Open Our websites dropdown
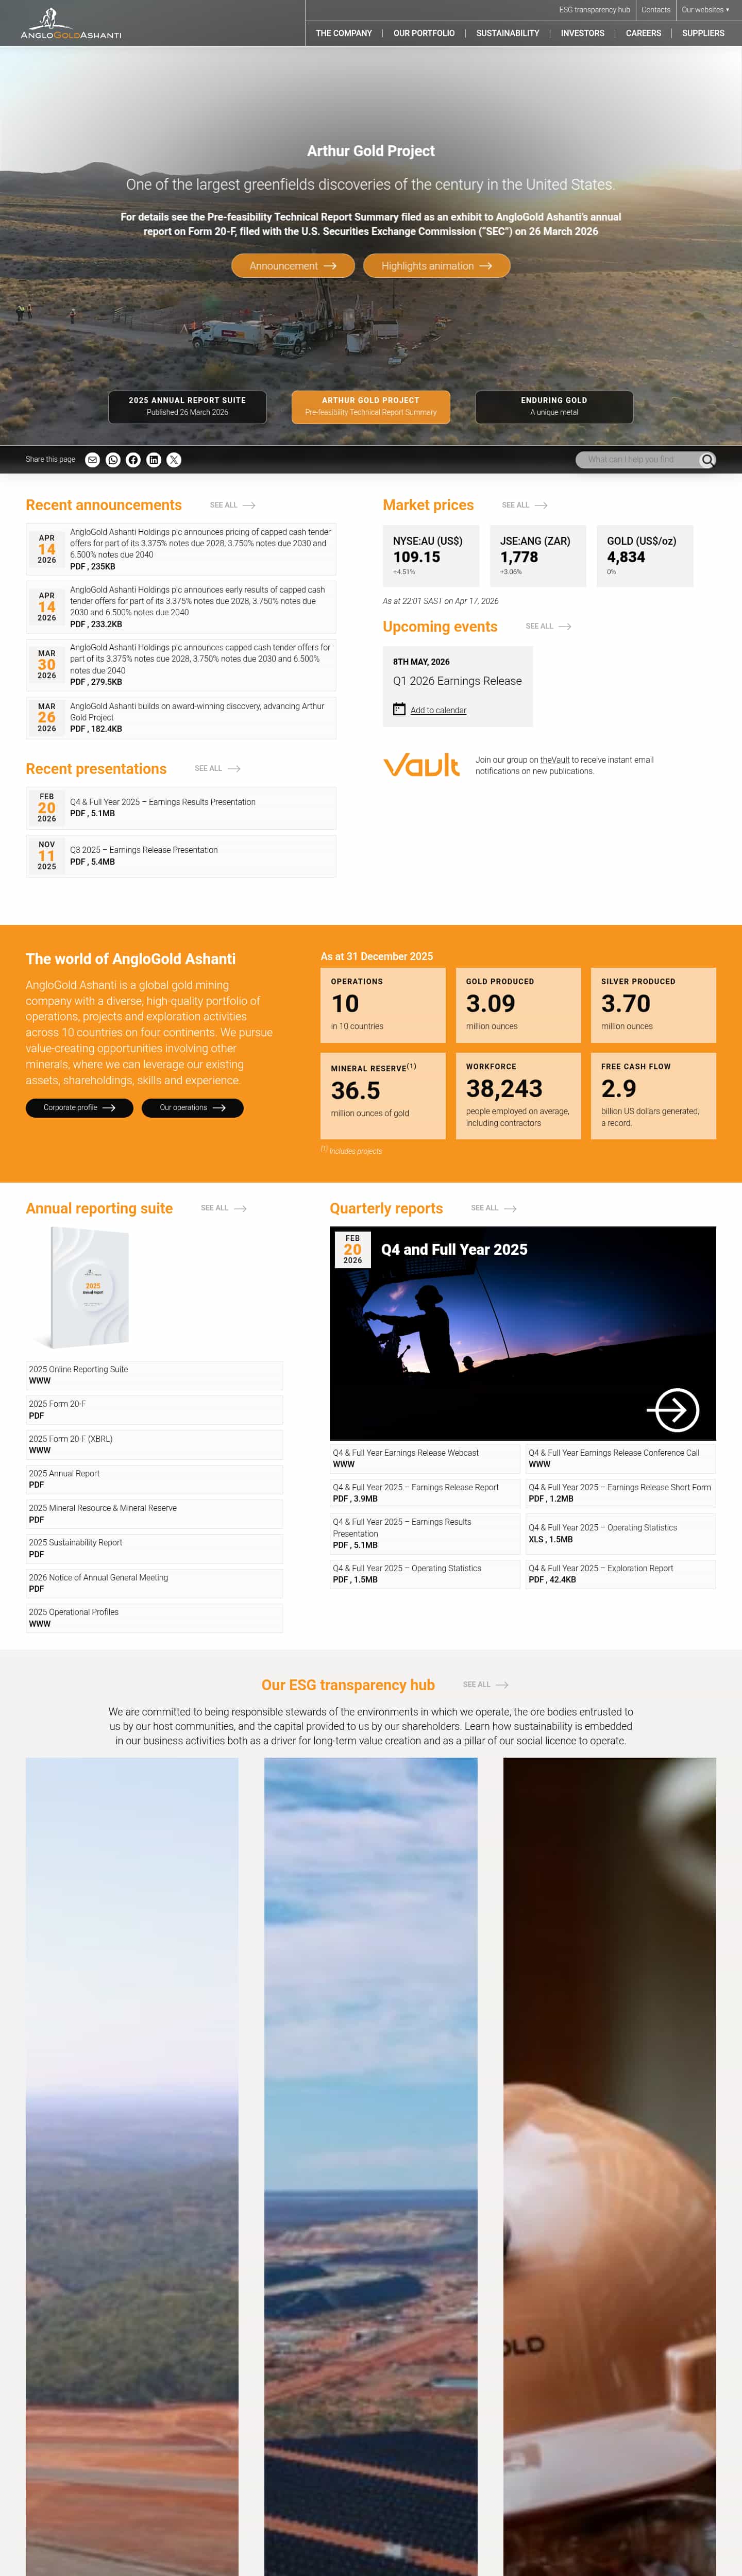Image resolution: width=742 pixels, height=2576 pixels. click(x=705, y=10)
